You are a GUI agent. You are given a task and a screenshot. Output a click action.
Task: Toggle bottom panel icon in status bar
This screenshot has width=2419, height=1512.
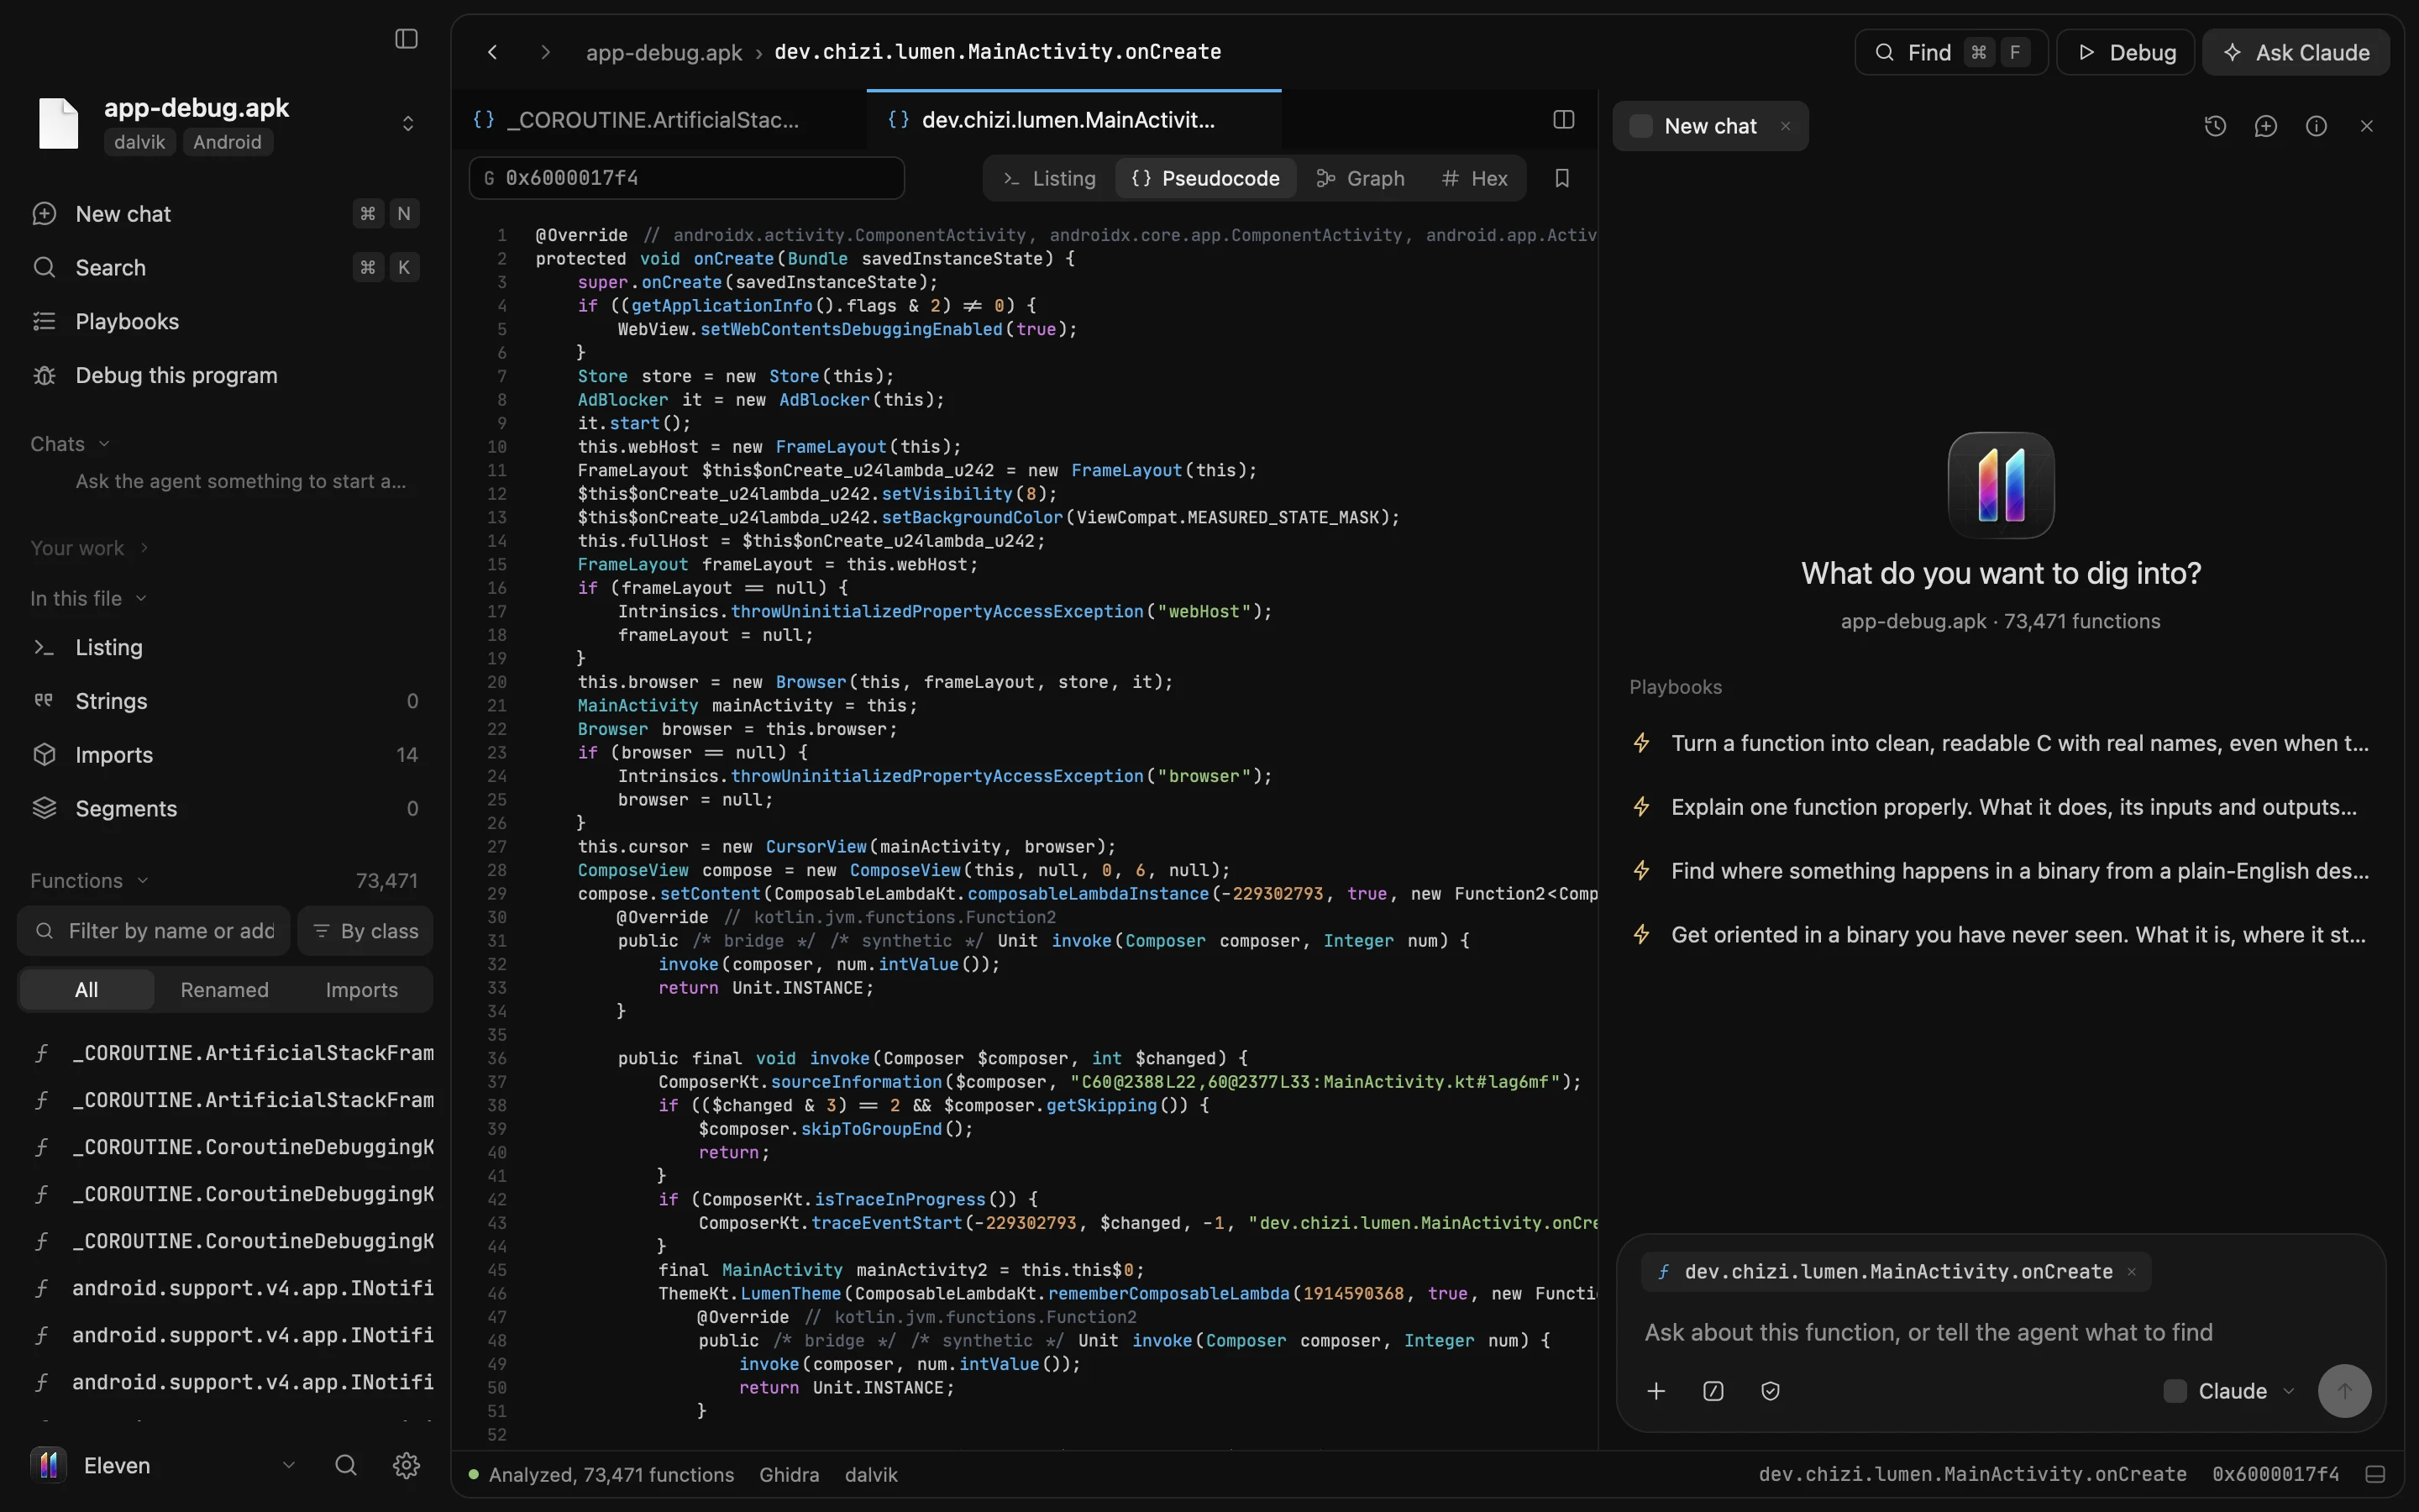2376,1475
